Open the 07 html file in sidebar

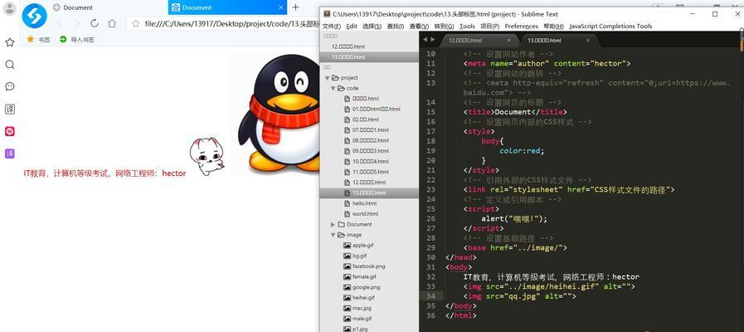click(369, 130)
